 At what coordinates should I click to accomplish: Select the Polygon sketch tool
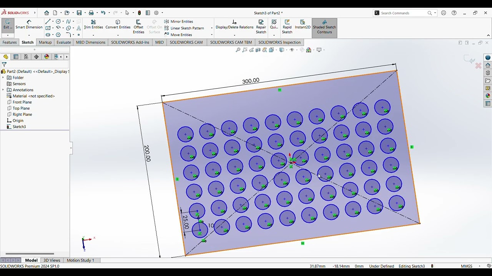pos(58,35)
